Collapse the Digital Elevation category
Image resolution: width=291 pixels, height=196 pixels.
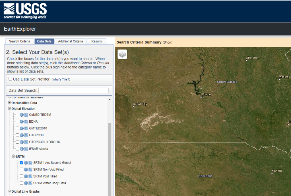tap(9, 109)
